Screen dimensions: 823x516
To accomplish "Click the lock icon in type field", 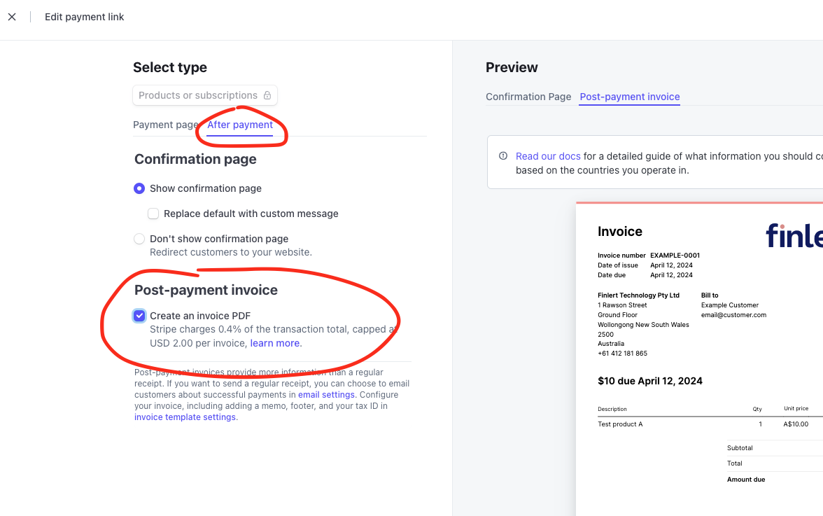I will pos(267,95).
